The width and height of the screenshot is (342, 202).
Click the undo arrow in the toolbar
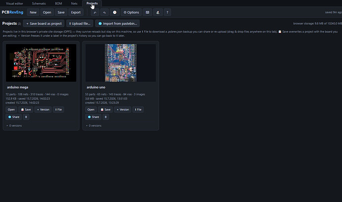pyautogui.click(x=95, y=12)
